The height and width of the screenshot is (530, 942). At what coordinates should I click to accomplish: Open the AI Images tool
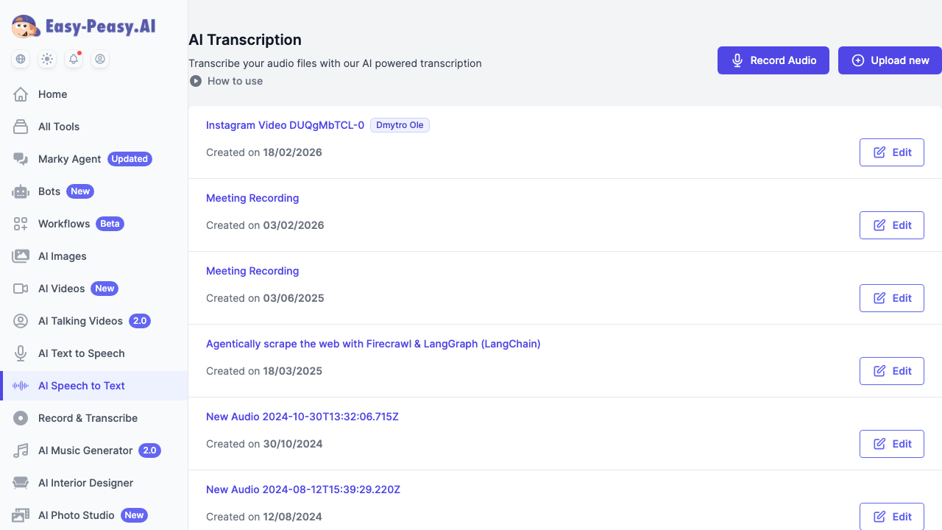(63, 256)
